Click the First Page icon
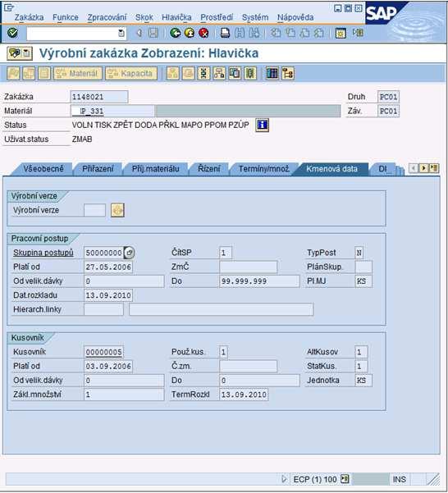 click(x=276, y=33)
